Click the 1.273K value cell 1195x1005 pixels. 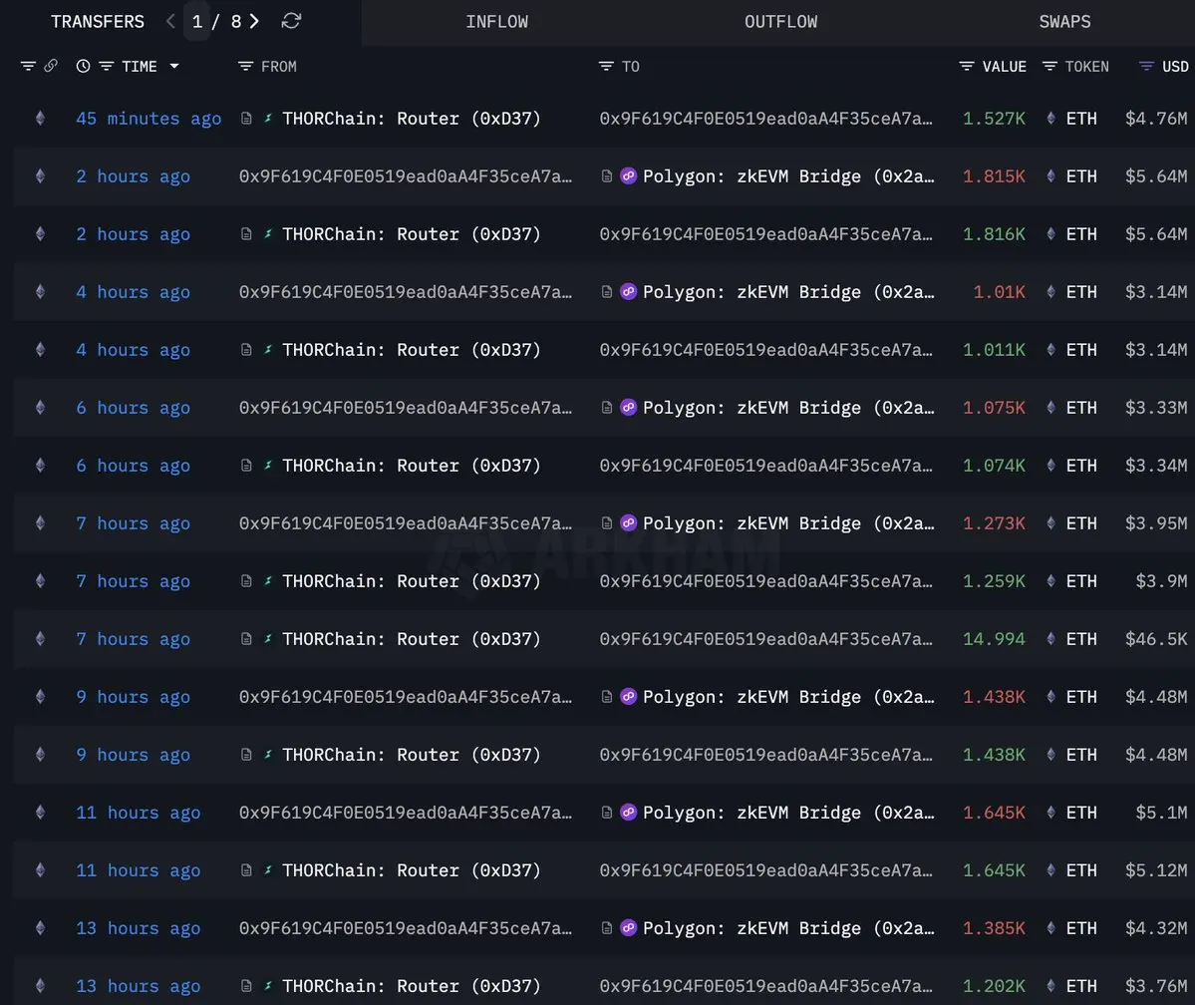point(994,523)
